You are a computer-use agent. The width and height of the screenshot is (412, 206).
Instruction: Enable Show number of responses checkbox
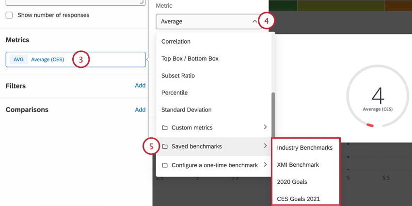(9, 15)
